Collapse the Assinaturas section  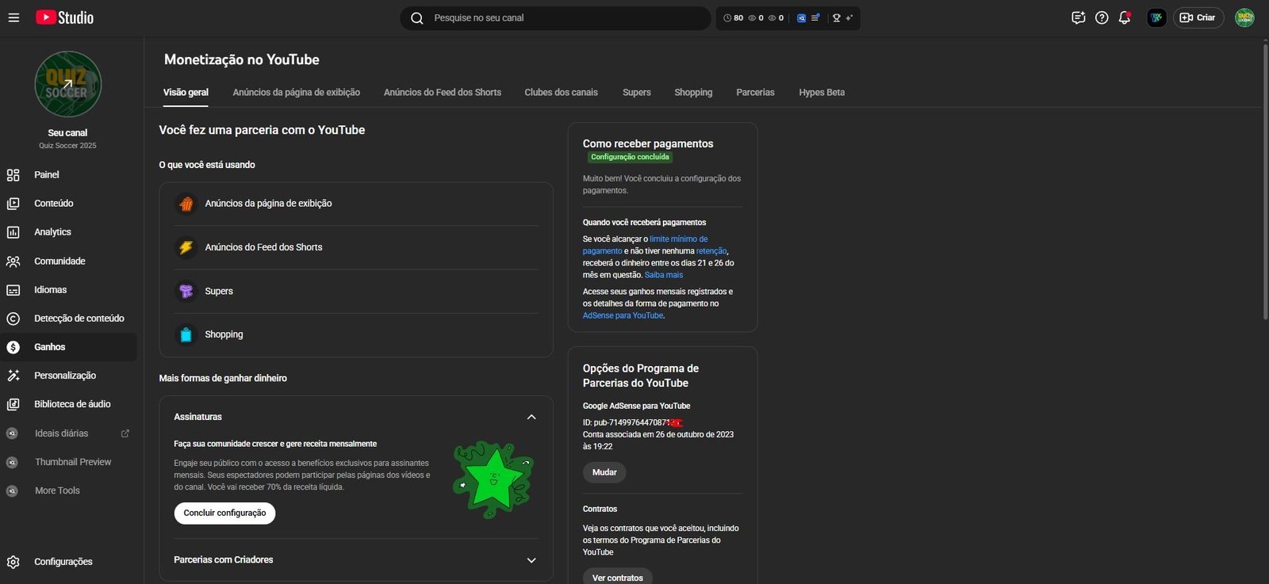pyautogui.click(x=531, y=417)
